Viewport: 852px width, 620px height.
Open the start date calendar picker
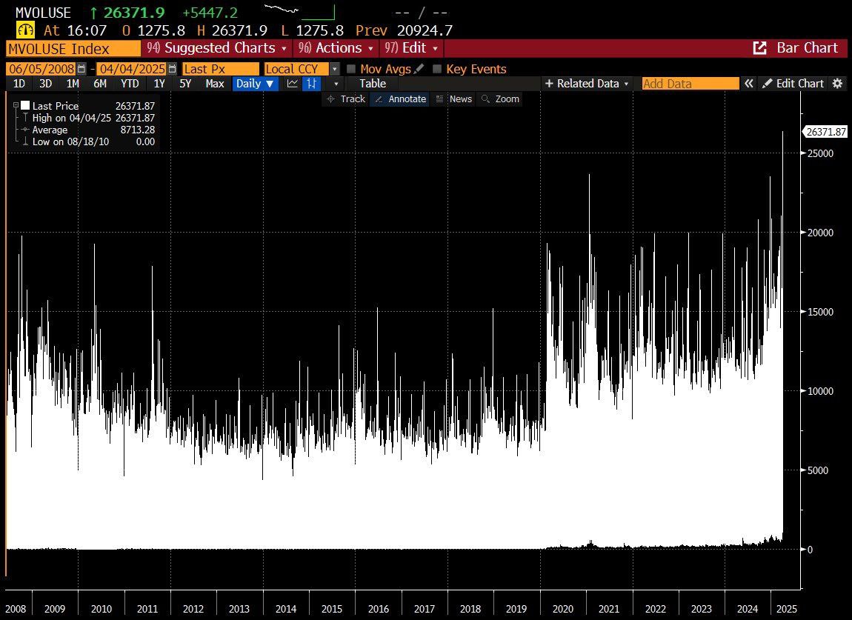click(x=81, y=69)
